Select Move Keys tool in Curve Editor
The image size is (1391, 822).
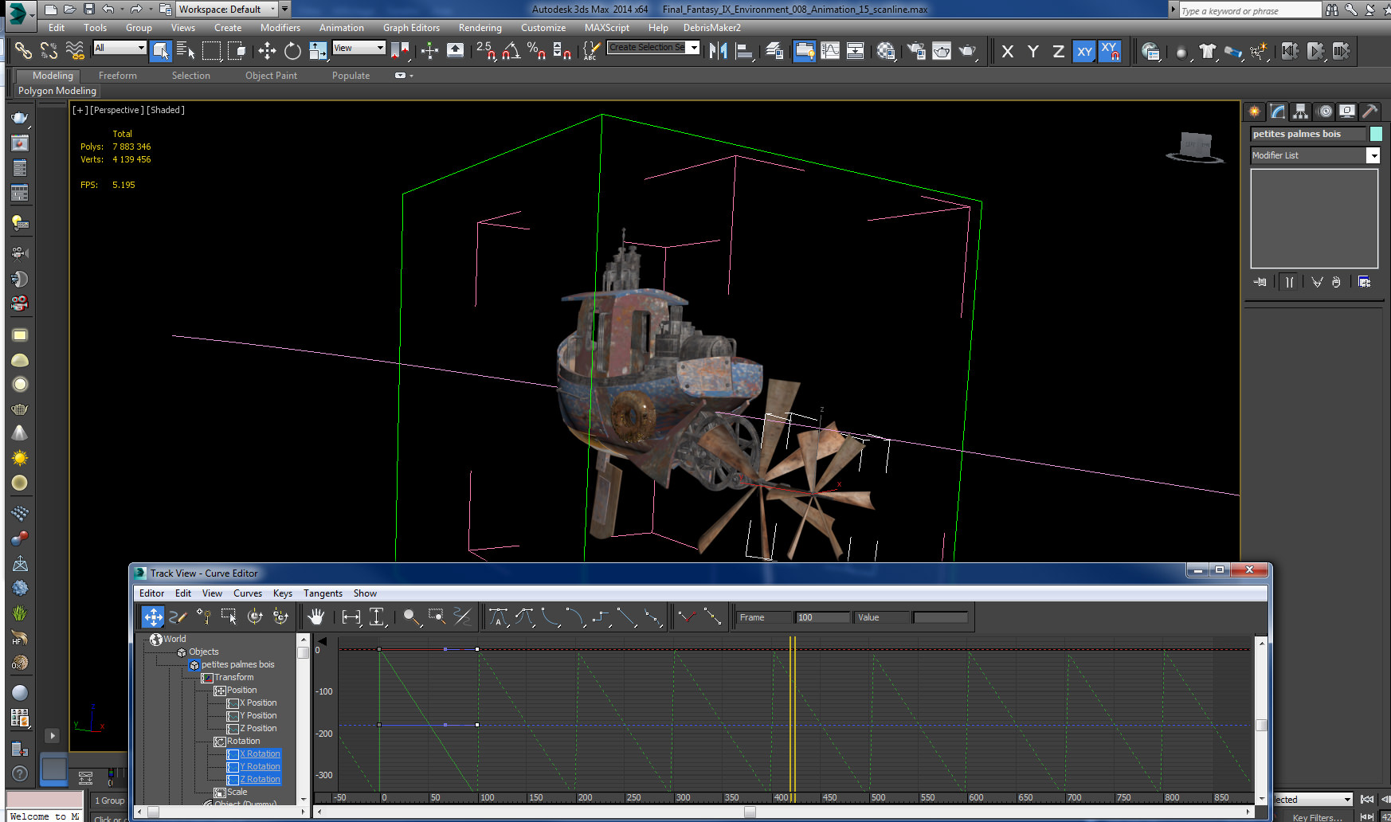(153, 616)
